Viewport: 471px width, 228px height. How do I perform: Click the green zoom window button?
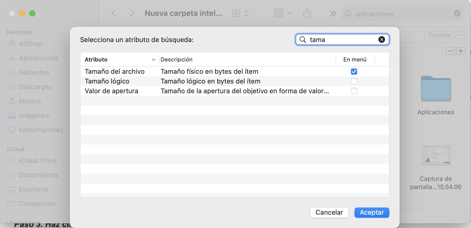[x=32, y=13]
